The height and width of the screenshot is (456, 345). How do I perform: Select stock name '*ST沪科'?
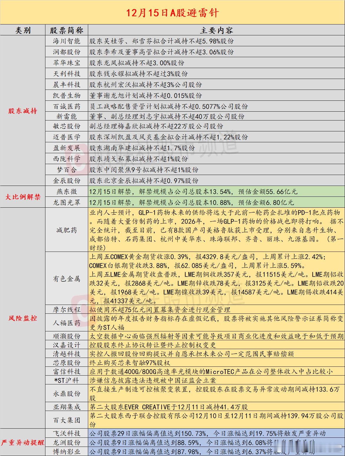point(67,380)
